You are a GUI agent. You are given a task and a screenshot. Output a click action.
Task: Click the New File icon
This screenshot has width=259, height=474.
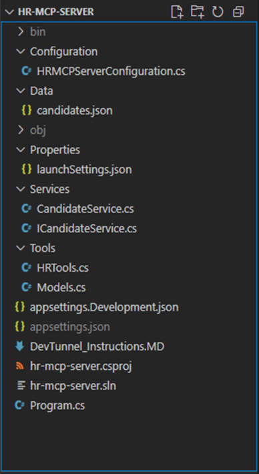point(177,12)
